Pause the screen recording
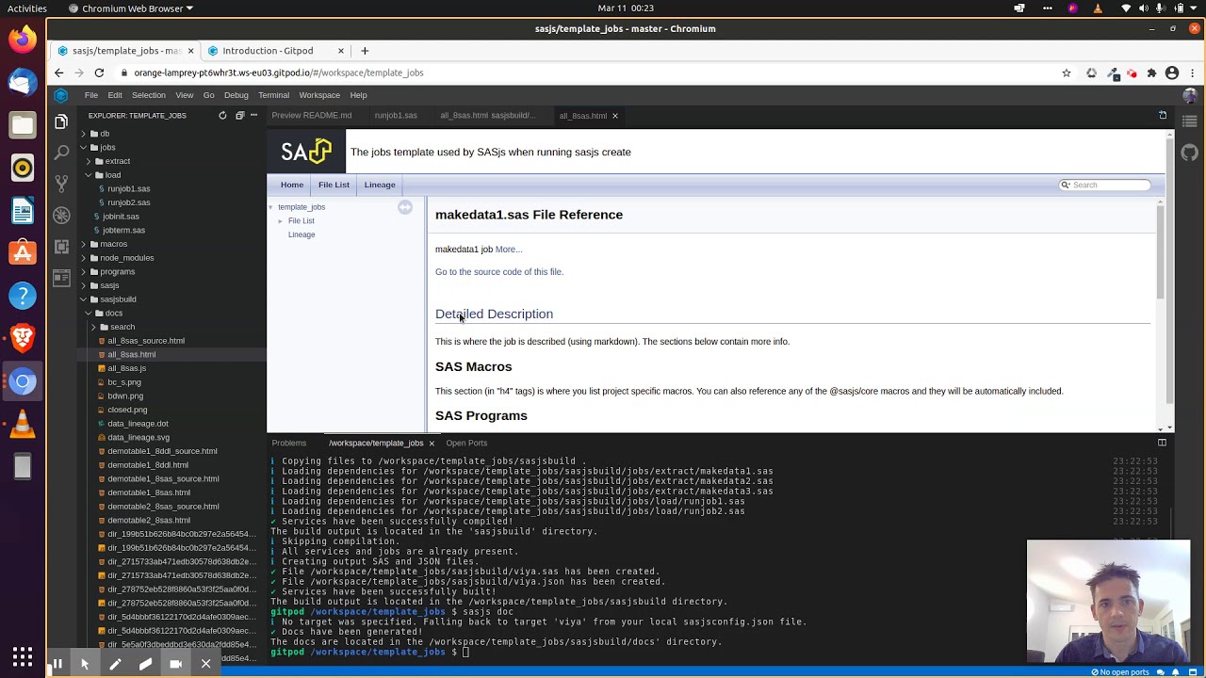Viewport: 1206px width, 678px height. pyautogui.click(x=57, y=664)
